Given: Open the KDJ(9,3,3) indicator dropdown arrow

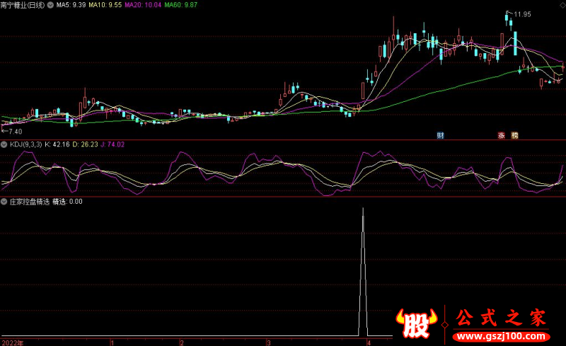Looking at the screenshot, I should pyautogui.click(x=4, y=144).
